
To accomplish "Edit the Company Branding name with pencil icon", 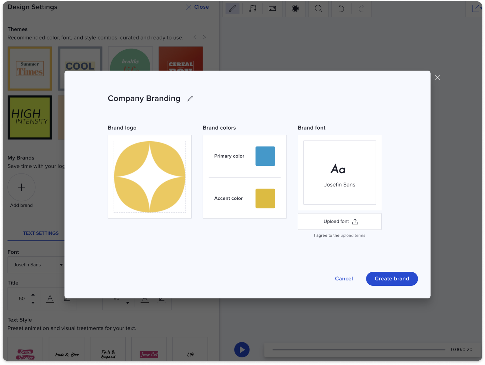I will tap(190, 99).
